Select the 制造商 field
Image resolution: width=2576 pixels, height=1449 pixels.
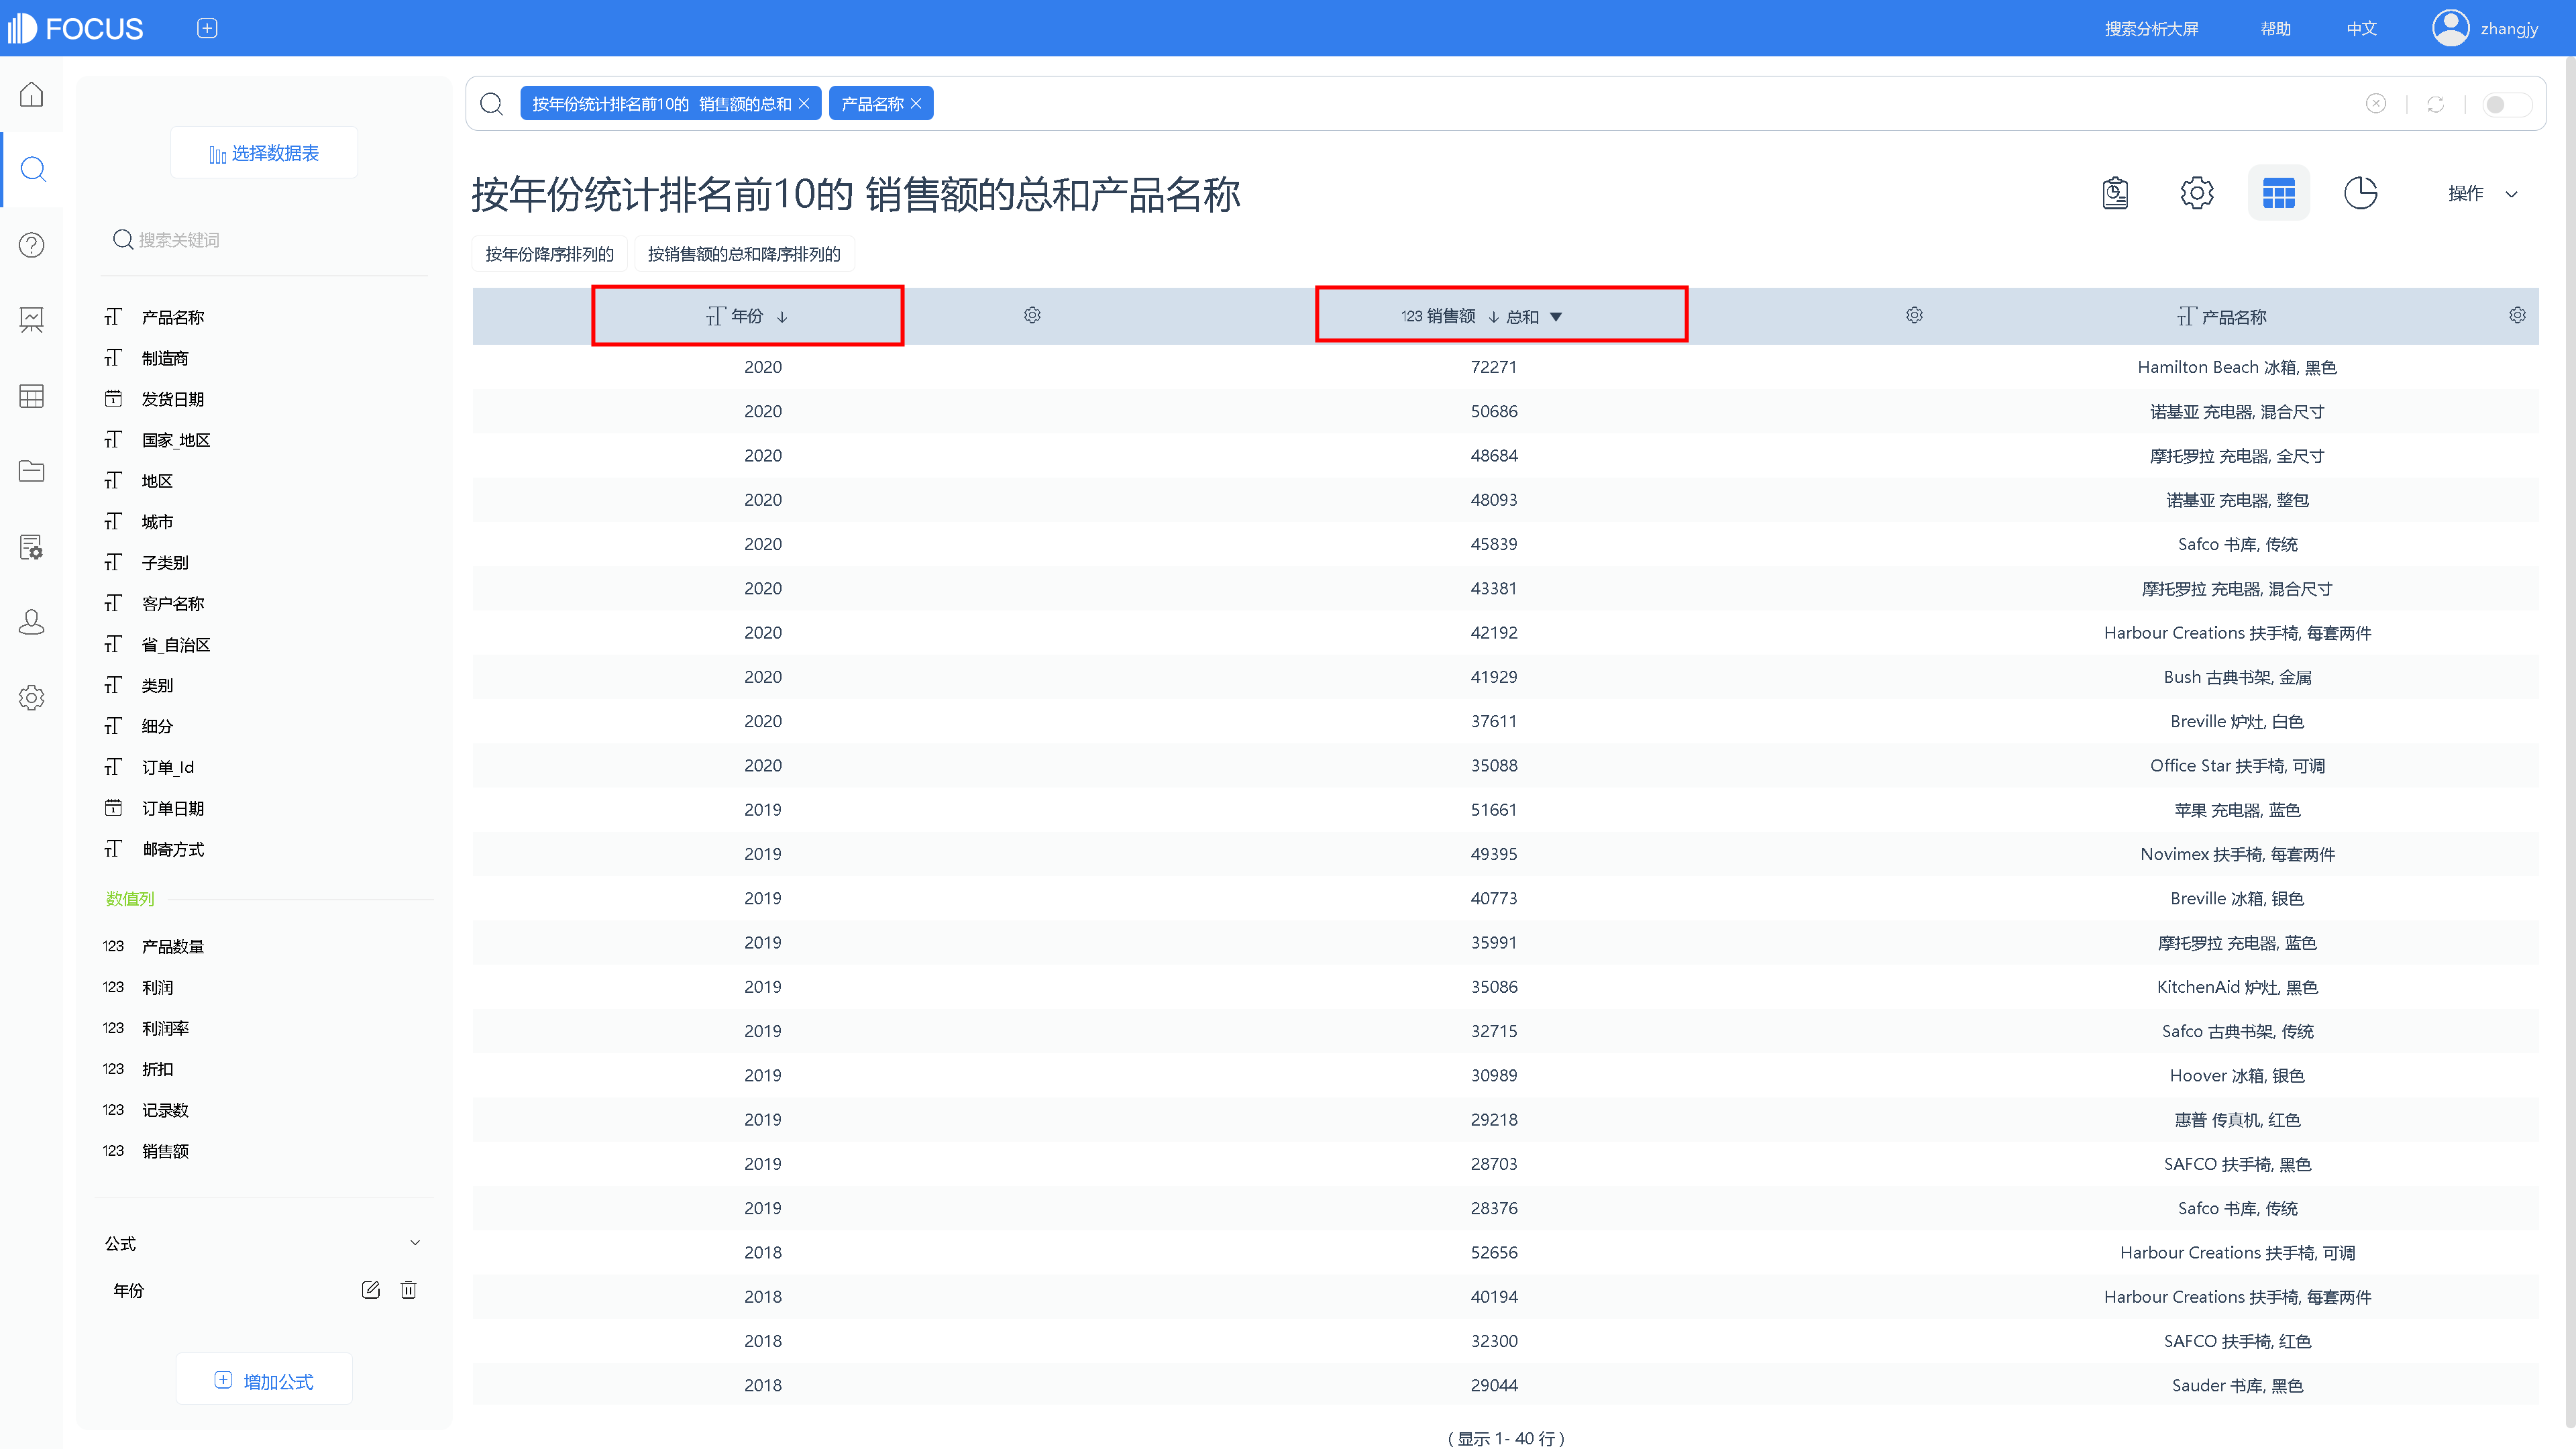165,358
